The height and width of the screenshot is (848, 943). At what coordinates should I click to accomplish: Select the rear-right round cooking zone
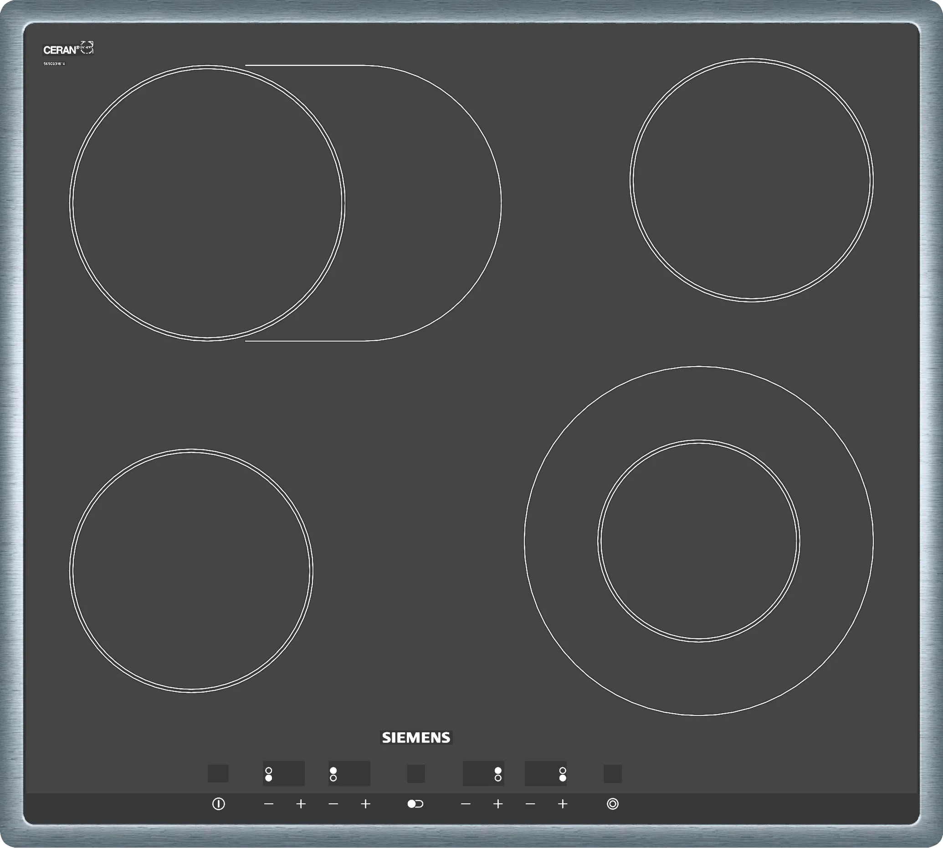[x=751, y=180]
